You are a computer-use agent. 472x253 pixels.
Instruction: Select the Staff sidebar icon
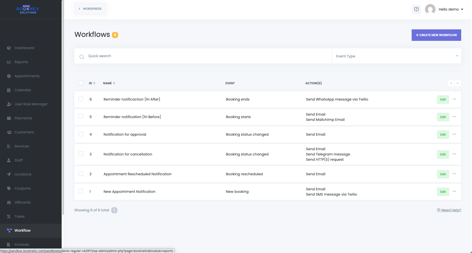tap(9, 160)
